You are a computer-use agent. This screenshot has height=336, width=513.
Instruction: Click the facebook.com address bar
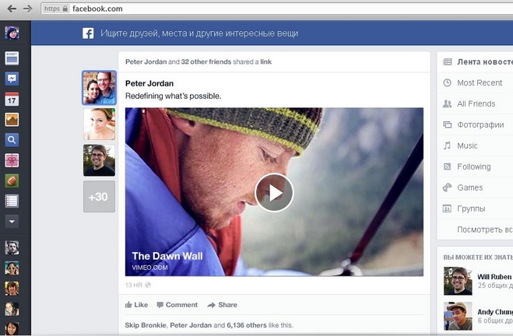coord(277,9)
